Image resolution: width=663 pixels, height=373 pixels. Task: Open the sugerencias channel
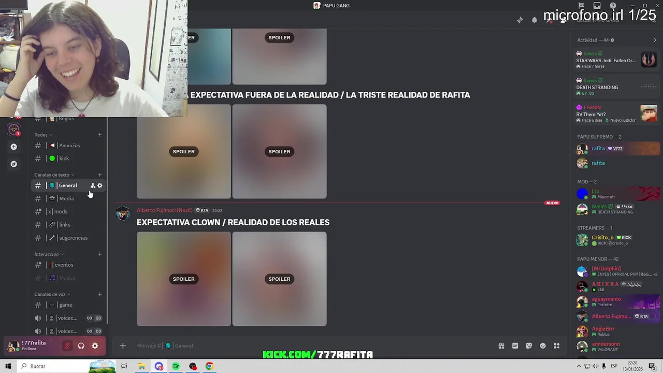[x=68, y=238]
